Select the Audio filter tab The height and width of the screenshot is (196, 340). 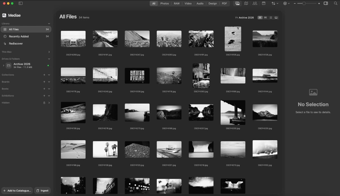pyautogui.click(x=200, y=3)
